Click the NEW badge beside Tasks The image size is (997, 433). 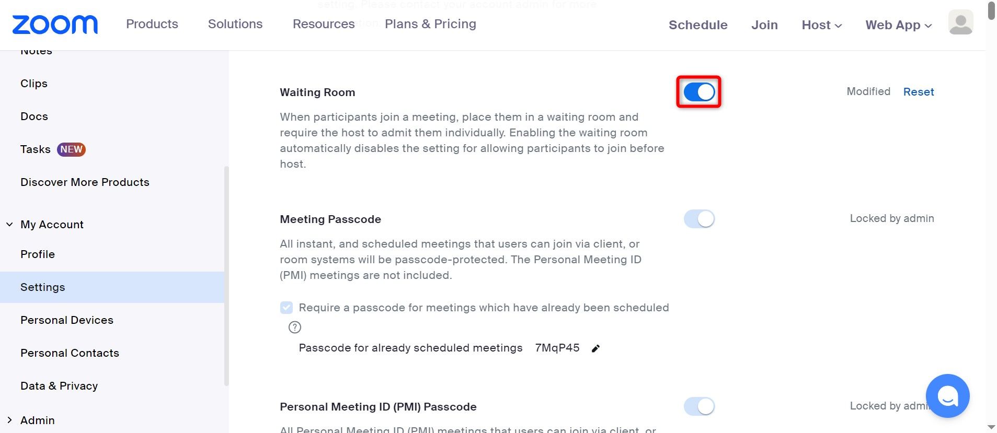71,149
